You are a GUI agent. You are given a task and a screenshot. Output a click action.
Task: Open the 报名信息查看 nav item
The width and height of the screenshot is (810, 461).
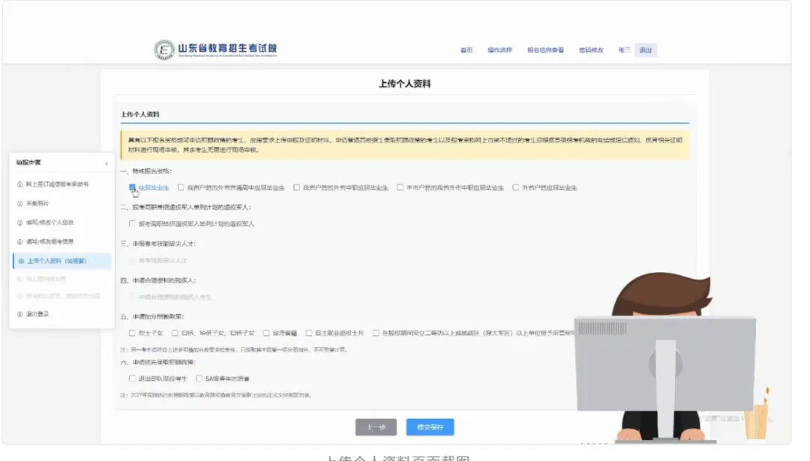point(545,50)
